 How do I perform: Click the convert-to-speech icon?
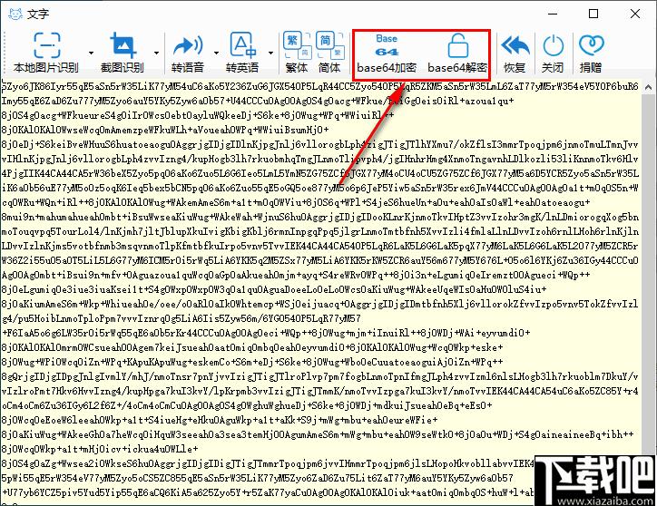click(187, 45)
